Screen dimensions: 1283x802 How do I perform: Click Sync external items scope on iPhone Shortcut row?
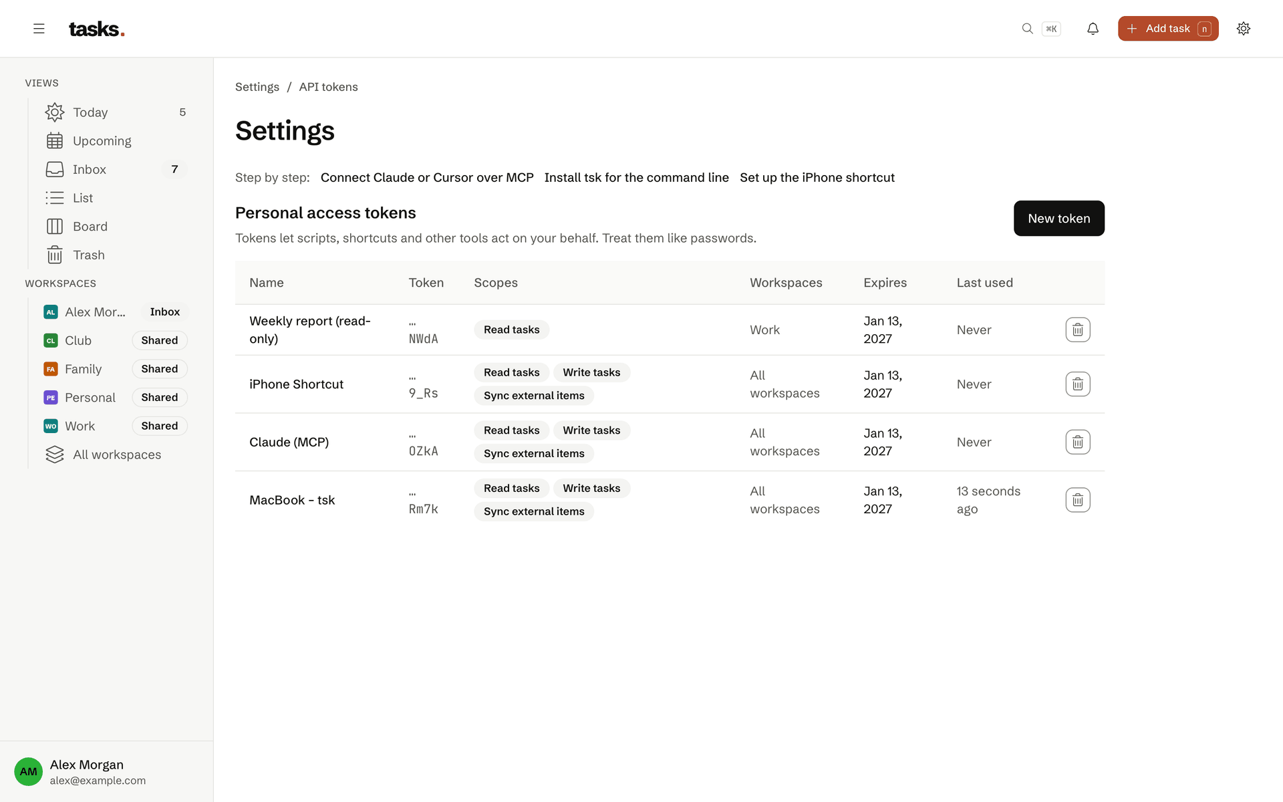click(x=534, y=396)
